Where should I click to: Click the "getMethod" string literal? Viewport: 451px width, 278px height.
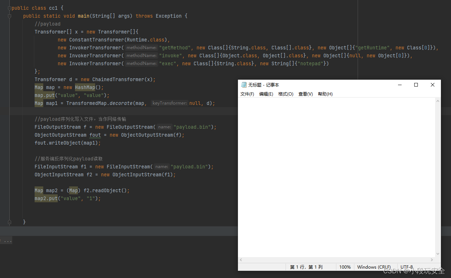tap(174, 48)
